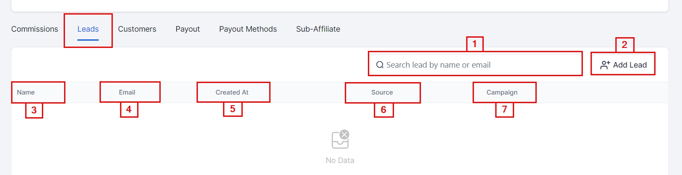Click the red annotation label numbered 5
682x175 pixels.
pos(232,109)
